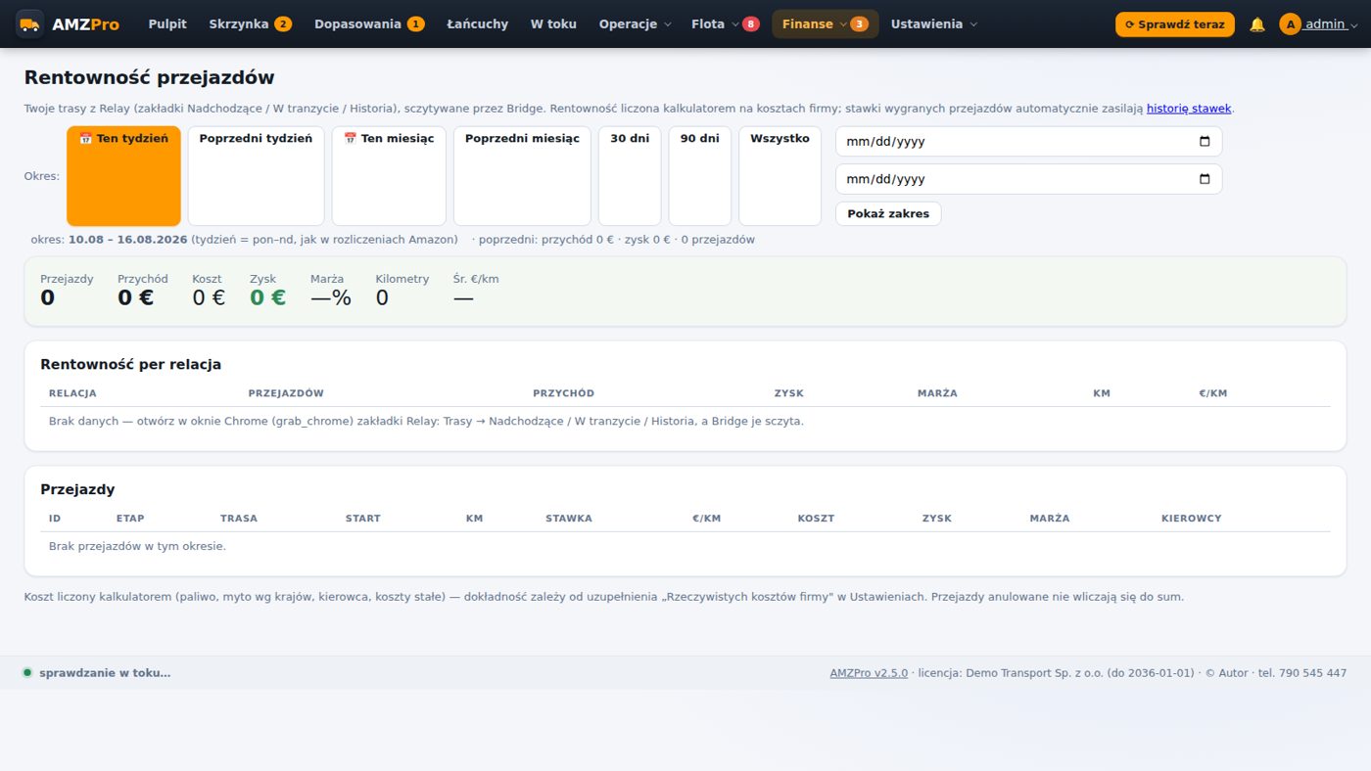The width and height of the screenshot is (1371, 771).
Task: Expand the Flota dropdown menu
Action: coord(725,24)
